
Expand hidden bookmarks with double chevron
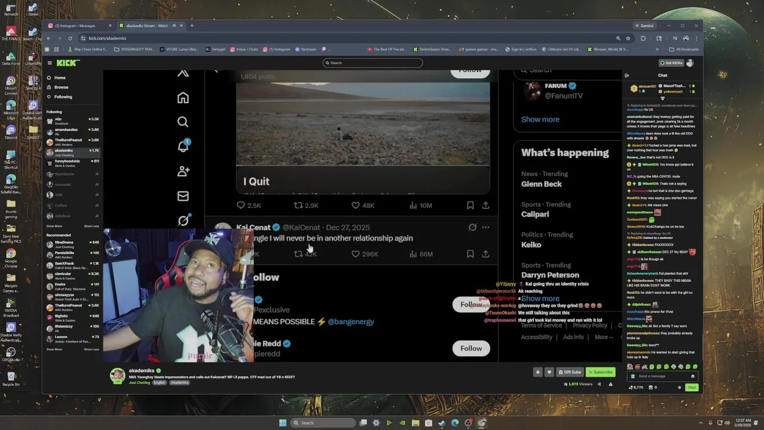click(657, 50)
